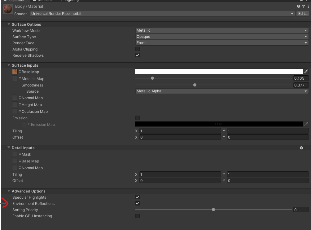The height and width of the screenshot is (230, 311).
Task: Open the Workflow Mode dropdown
Action: click(221, 30)
